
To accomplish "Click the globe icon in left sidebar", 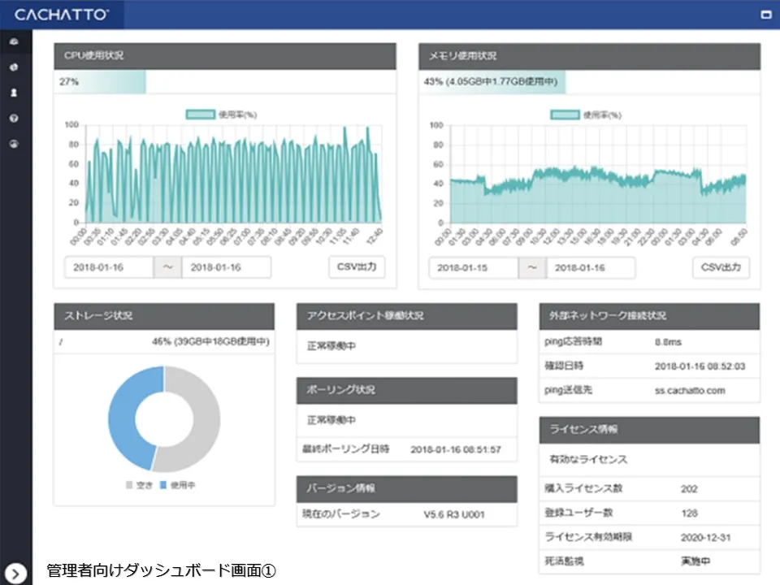I will (14, 67).
